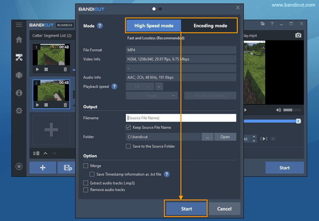The width and height of the screenshot is (319, 221).
Task: Select first page dot at dialog top
Action: click(154, 9)
